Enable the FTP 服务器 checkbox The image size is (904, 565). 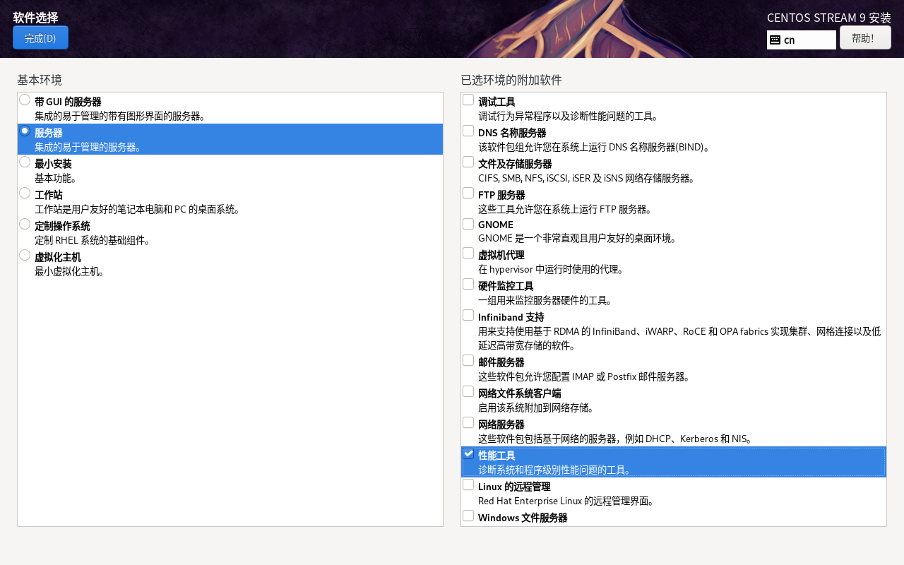[468, 193]
